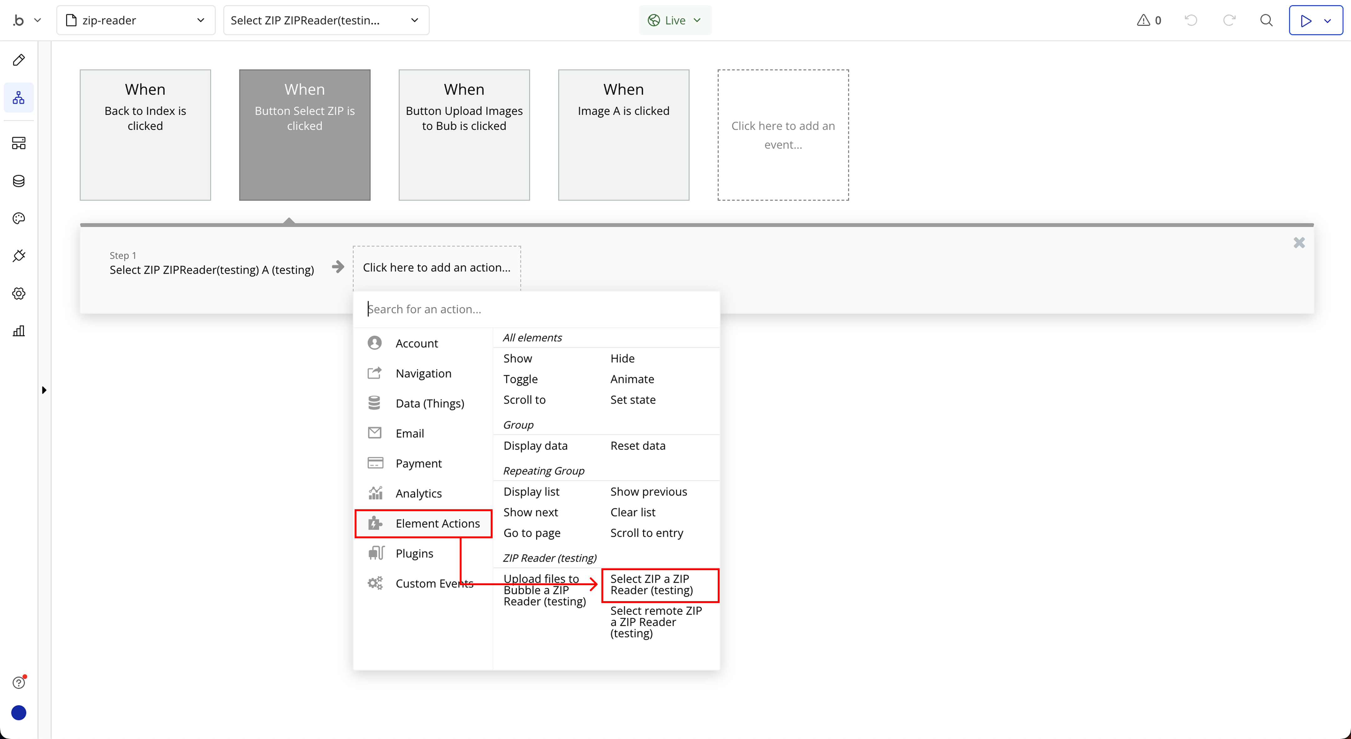Open the help question mark icon
This screenshot has width=1351, height=739.
(19, 682)
